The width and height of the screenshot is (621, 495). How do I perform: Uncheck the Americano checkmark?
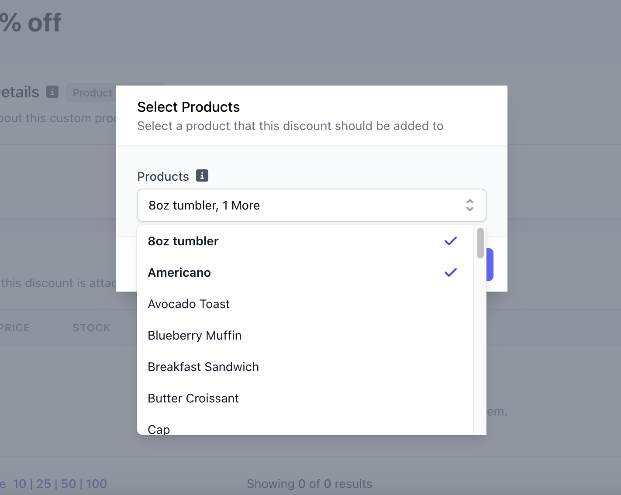pos(450,272)
